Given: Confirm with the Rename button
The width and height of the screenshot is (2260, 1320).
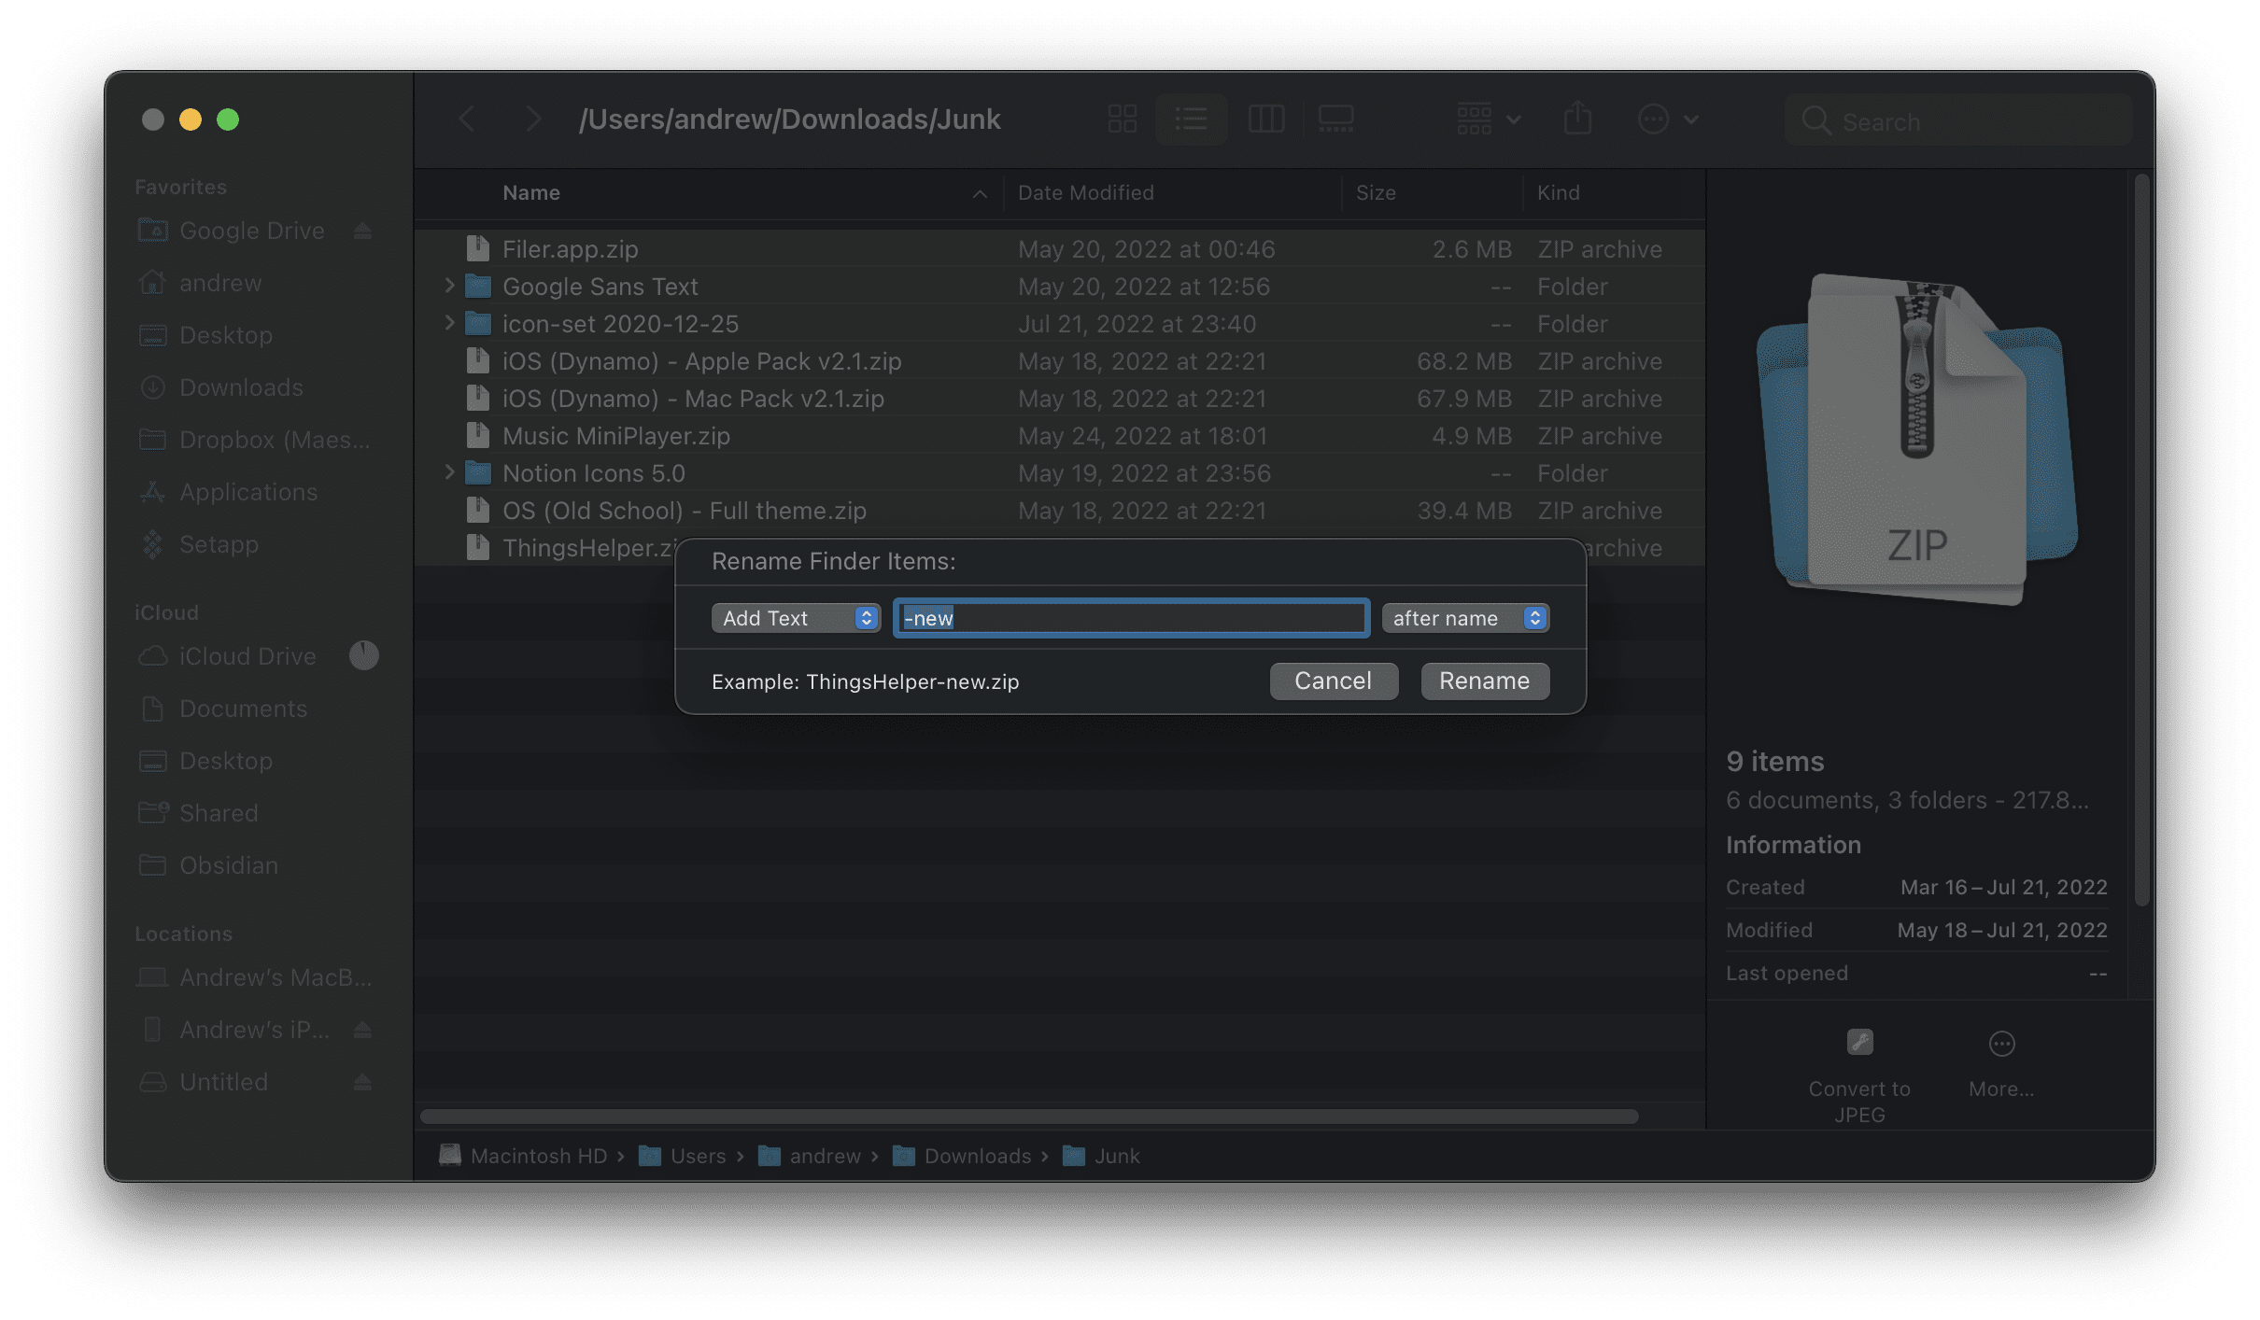Looking at the screenshot, I should point(1485,681).
